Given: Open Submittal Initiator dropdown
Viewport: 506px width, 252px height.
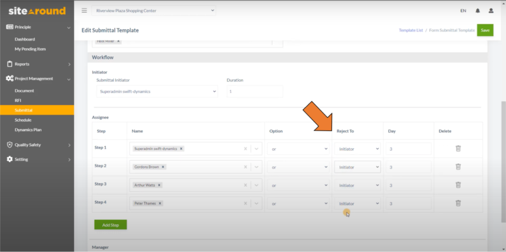Looking at the screenshot, I should tap(157, 91).
